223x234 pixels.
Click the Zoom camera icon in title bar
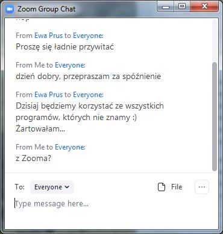point(10,9)
